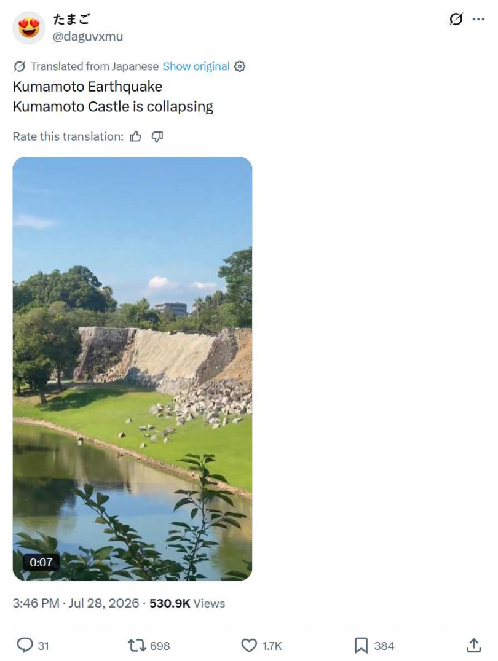Image resolution: width=498 pixels, height=661 pixels.
Task: Click the 0:07 video duration badge
Action: tap(41, 562)
